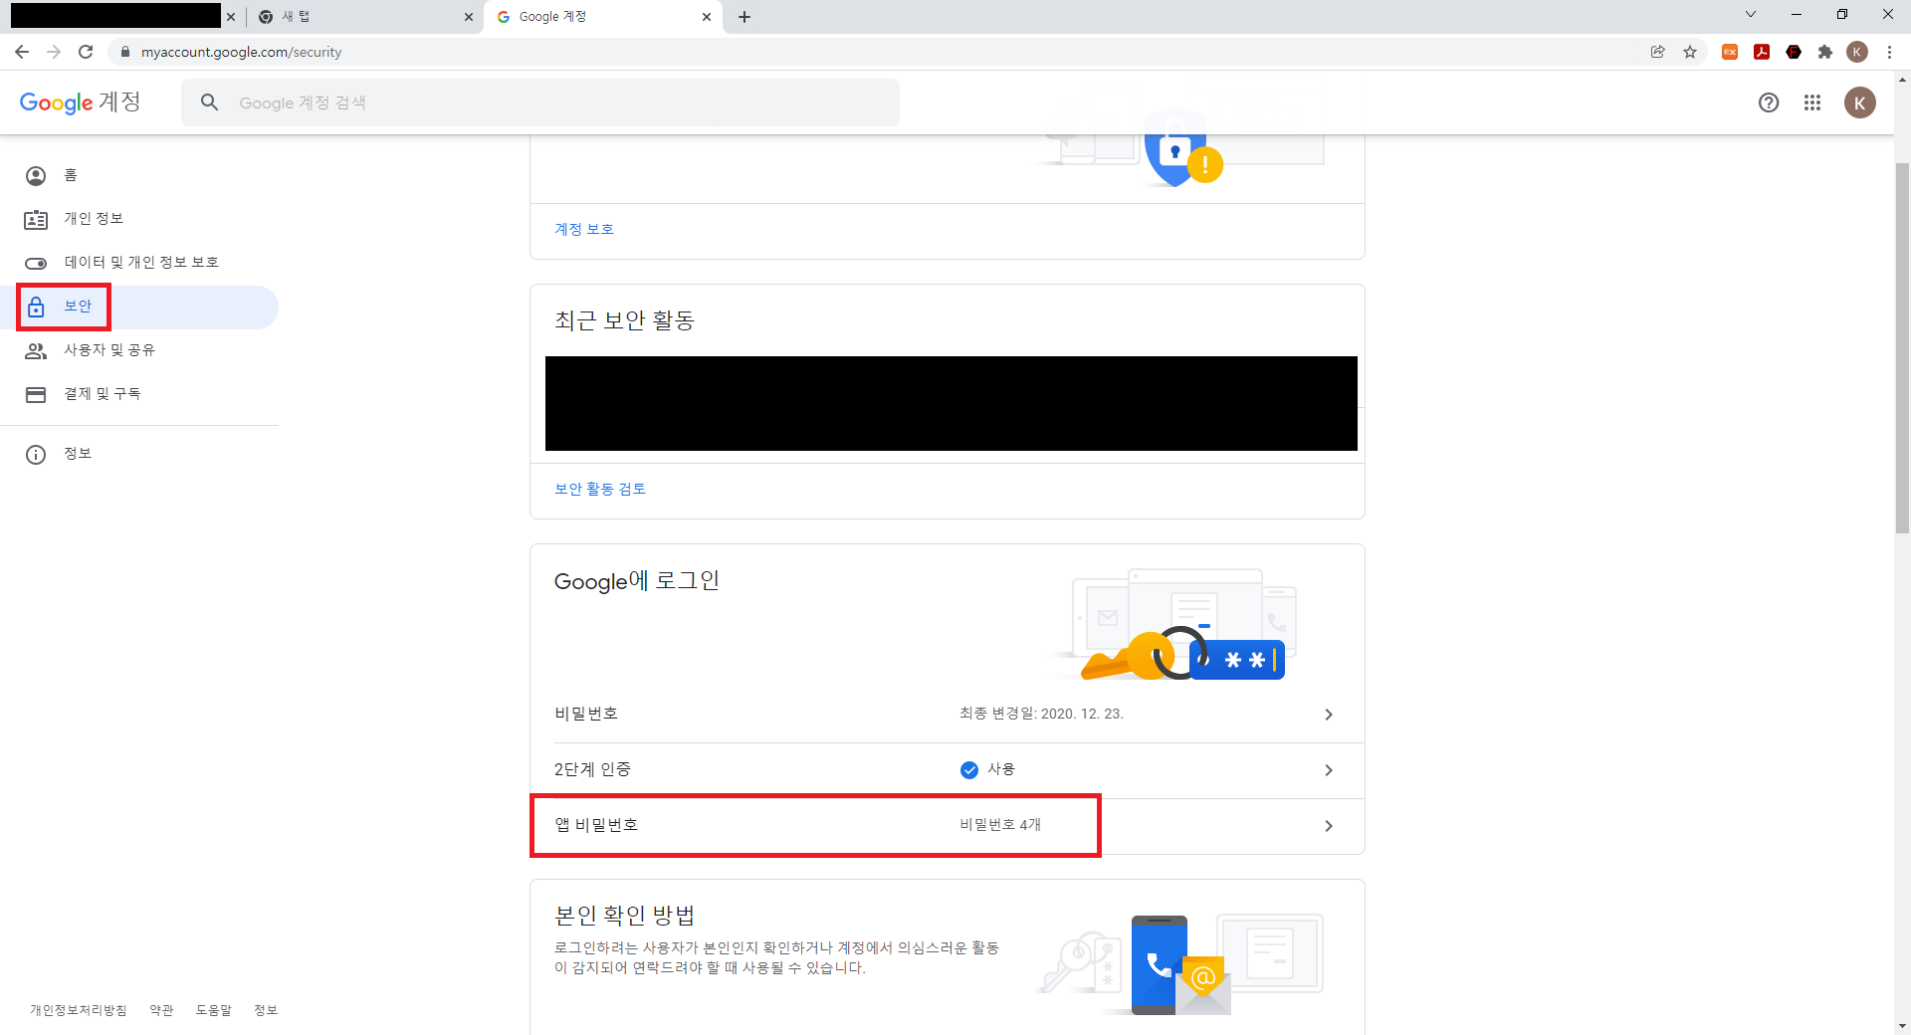Open the 보안 활동 검토 link
Image resolution: width=1911 pixels, height=1035 pixels.
click(x=599, y=488)
